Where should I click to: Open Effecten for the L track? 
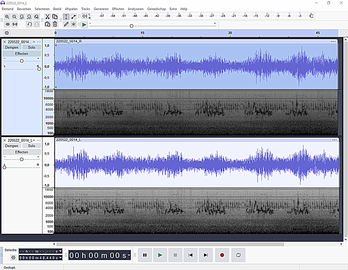(x=22, y=152)
